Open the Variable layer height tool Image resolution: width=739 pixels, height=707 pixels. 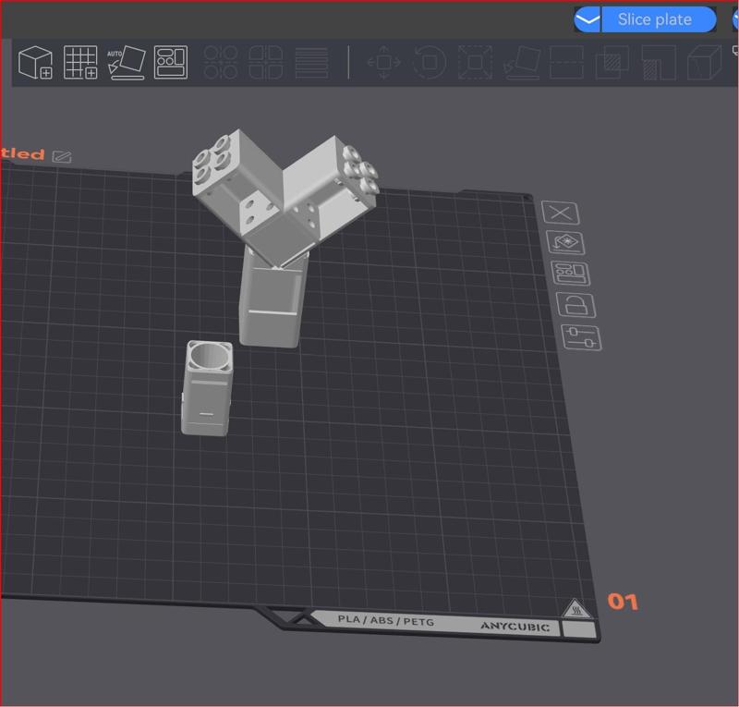(x=311, y=62)
